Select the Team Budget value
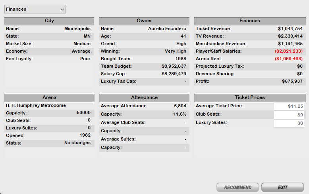This screenshot has height=194, width=309. pos(174,67)
